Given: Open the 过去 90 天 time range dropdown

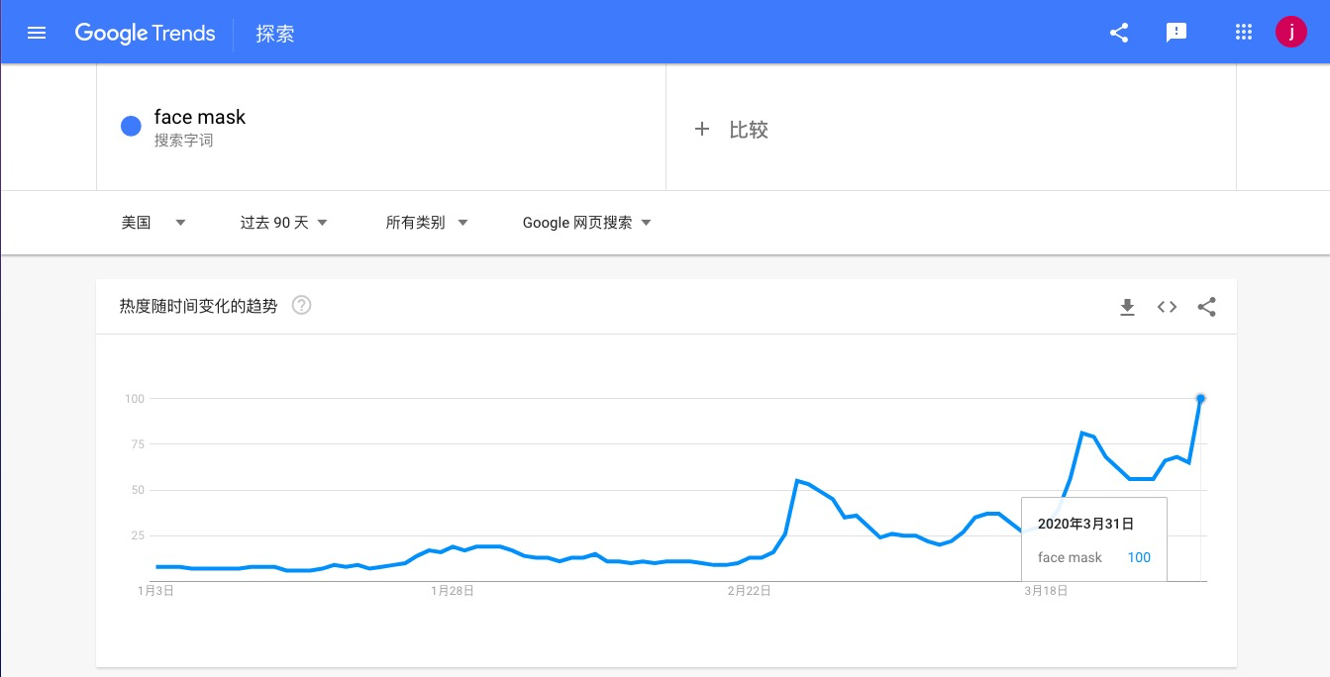Looking at the screenshot, I should tap(284, 223).
